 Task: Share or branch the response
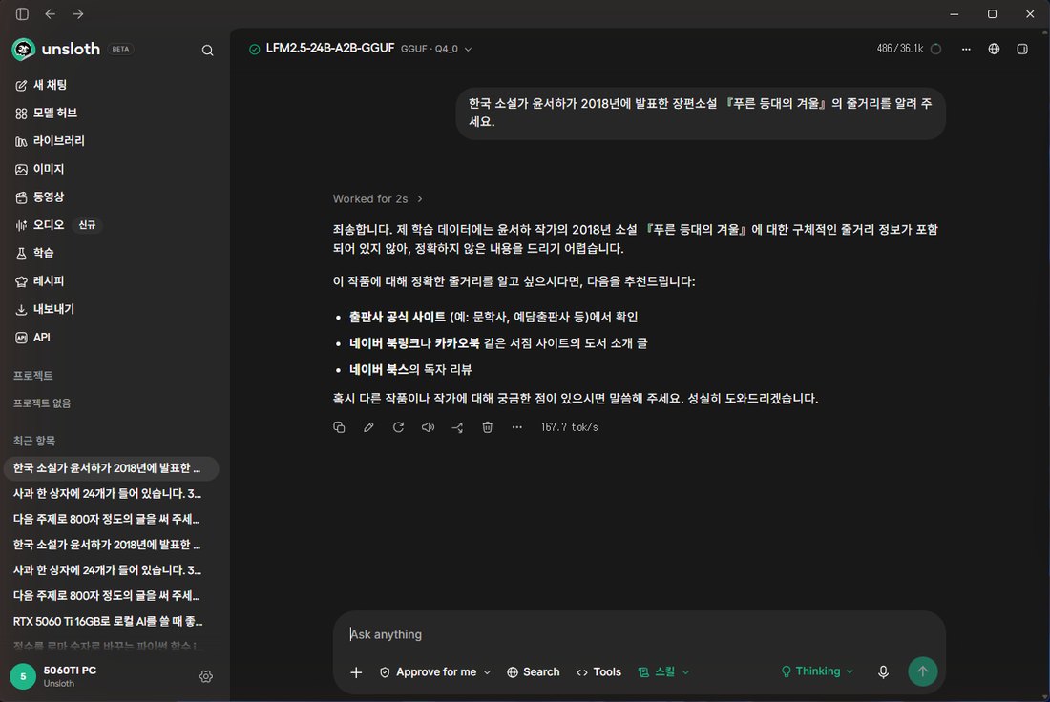click(x=457, y=427)
